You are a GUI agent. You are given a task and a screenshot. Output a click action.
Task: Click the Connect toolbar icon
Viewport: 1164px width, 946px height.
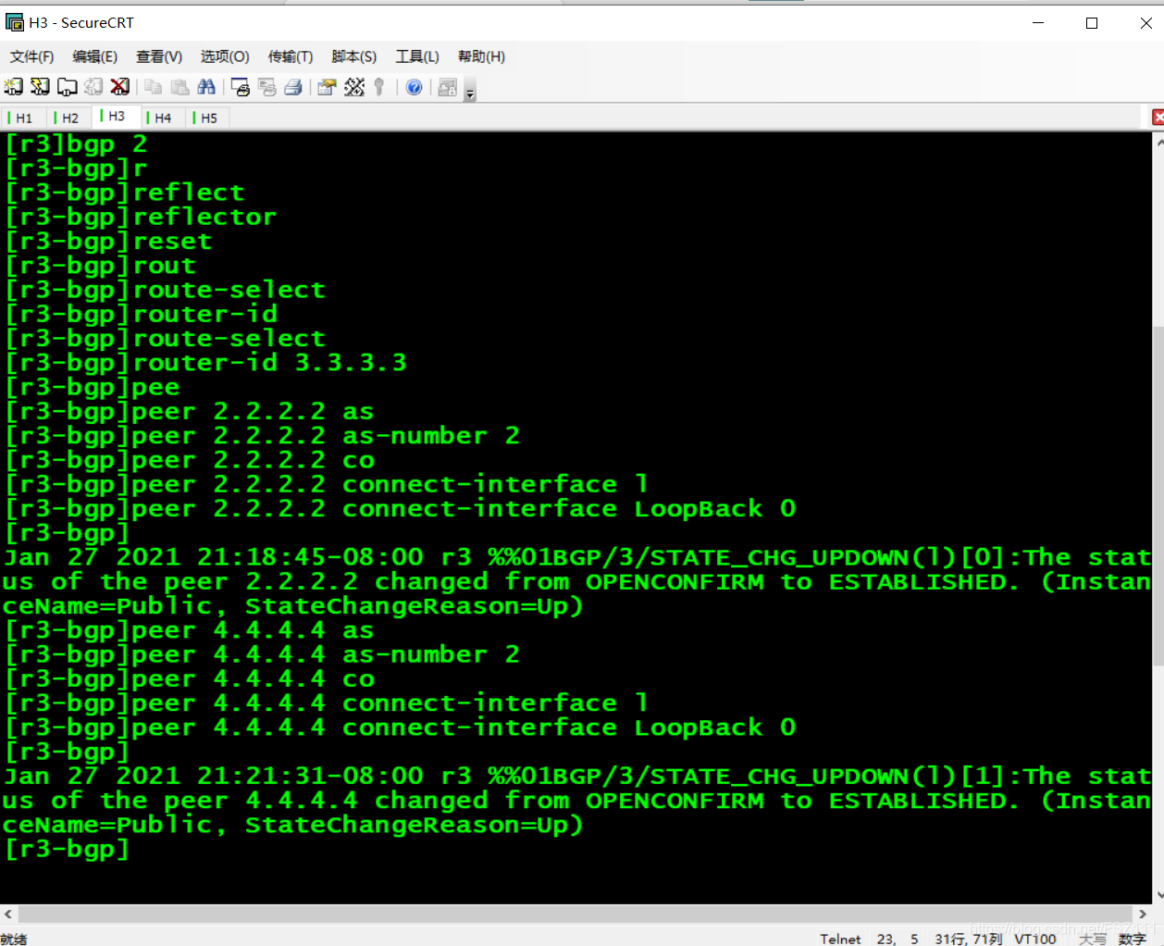[13, 87]
